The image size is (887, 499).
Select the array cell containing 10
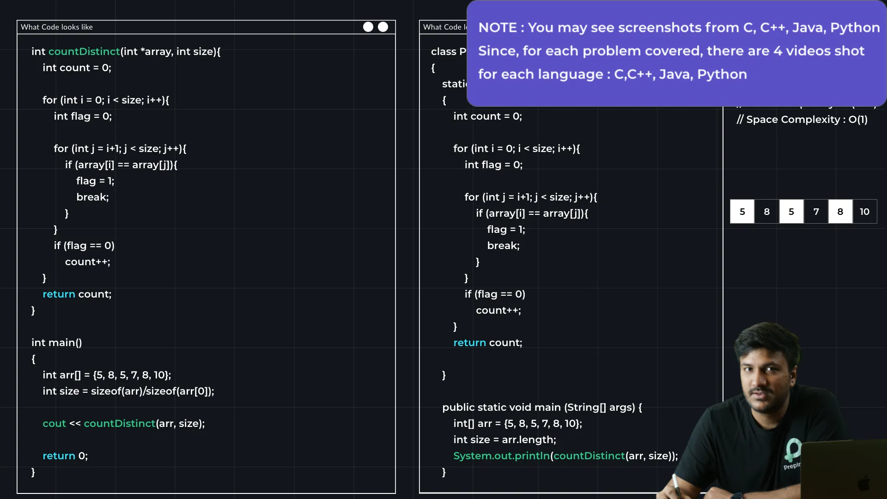click(864, 212)
